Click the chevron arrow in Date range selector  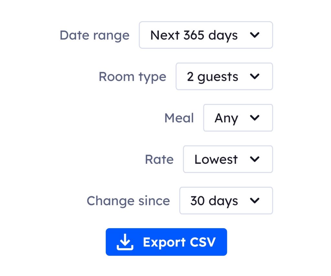255,35
